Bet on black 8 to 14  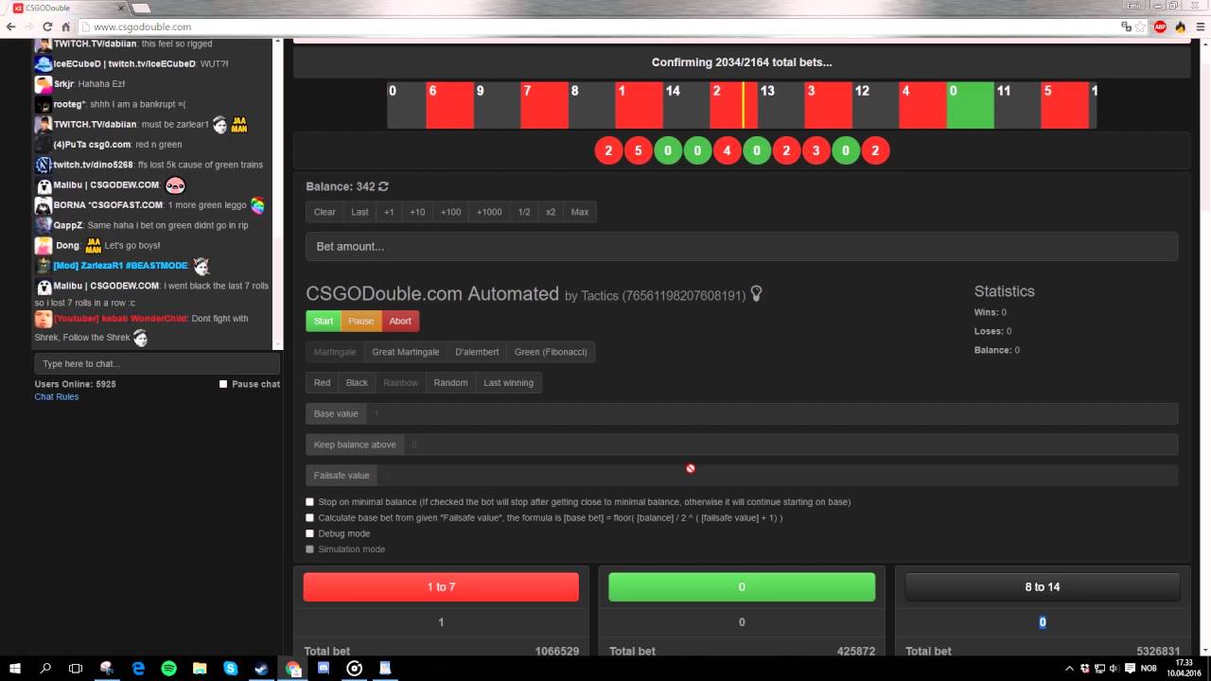1043,586
